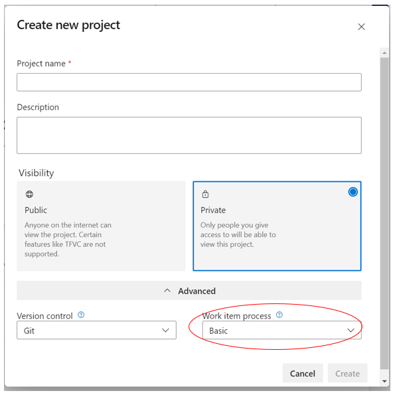Click the Work item process help icon
This screenshot has width=393, height=395.
pos(279,315)
